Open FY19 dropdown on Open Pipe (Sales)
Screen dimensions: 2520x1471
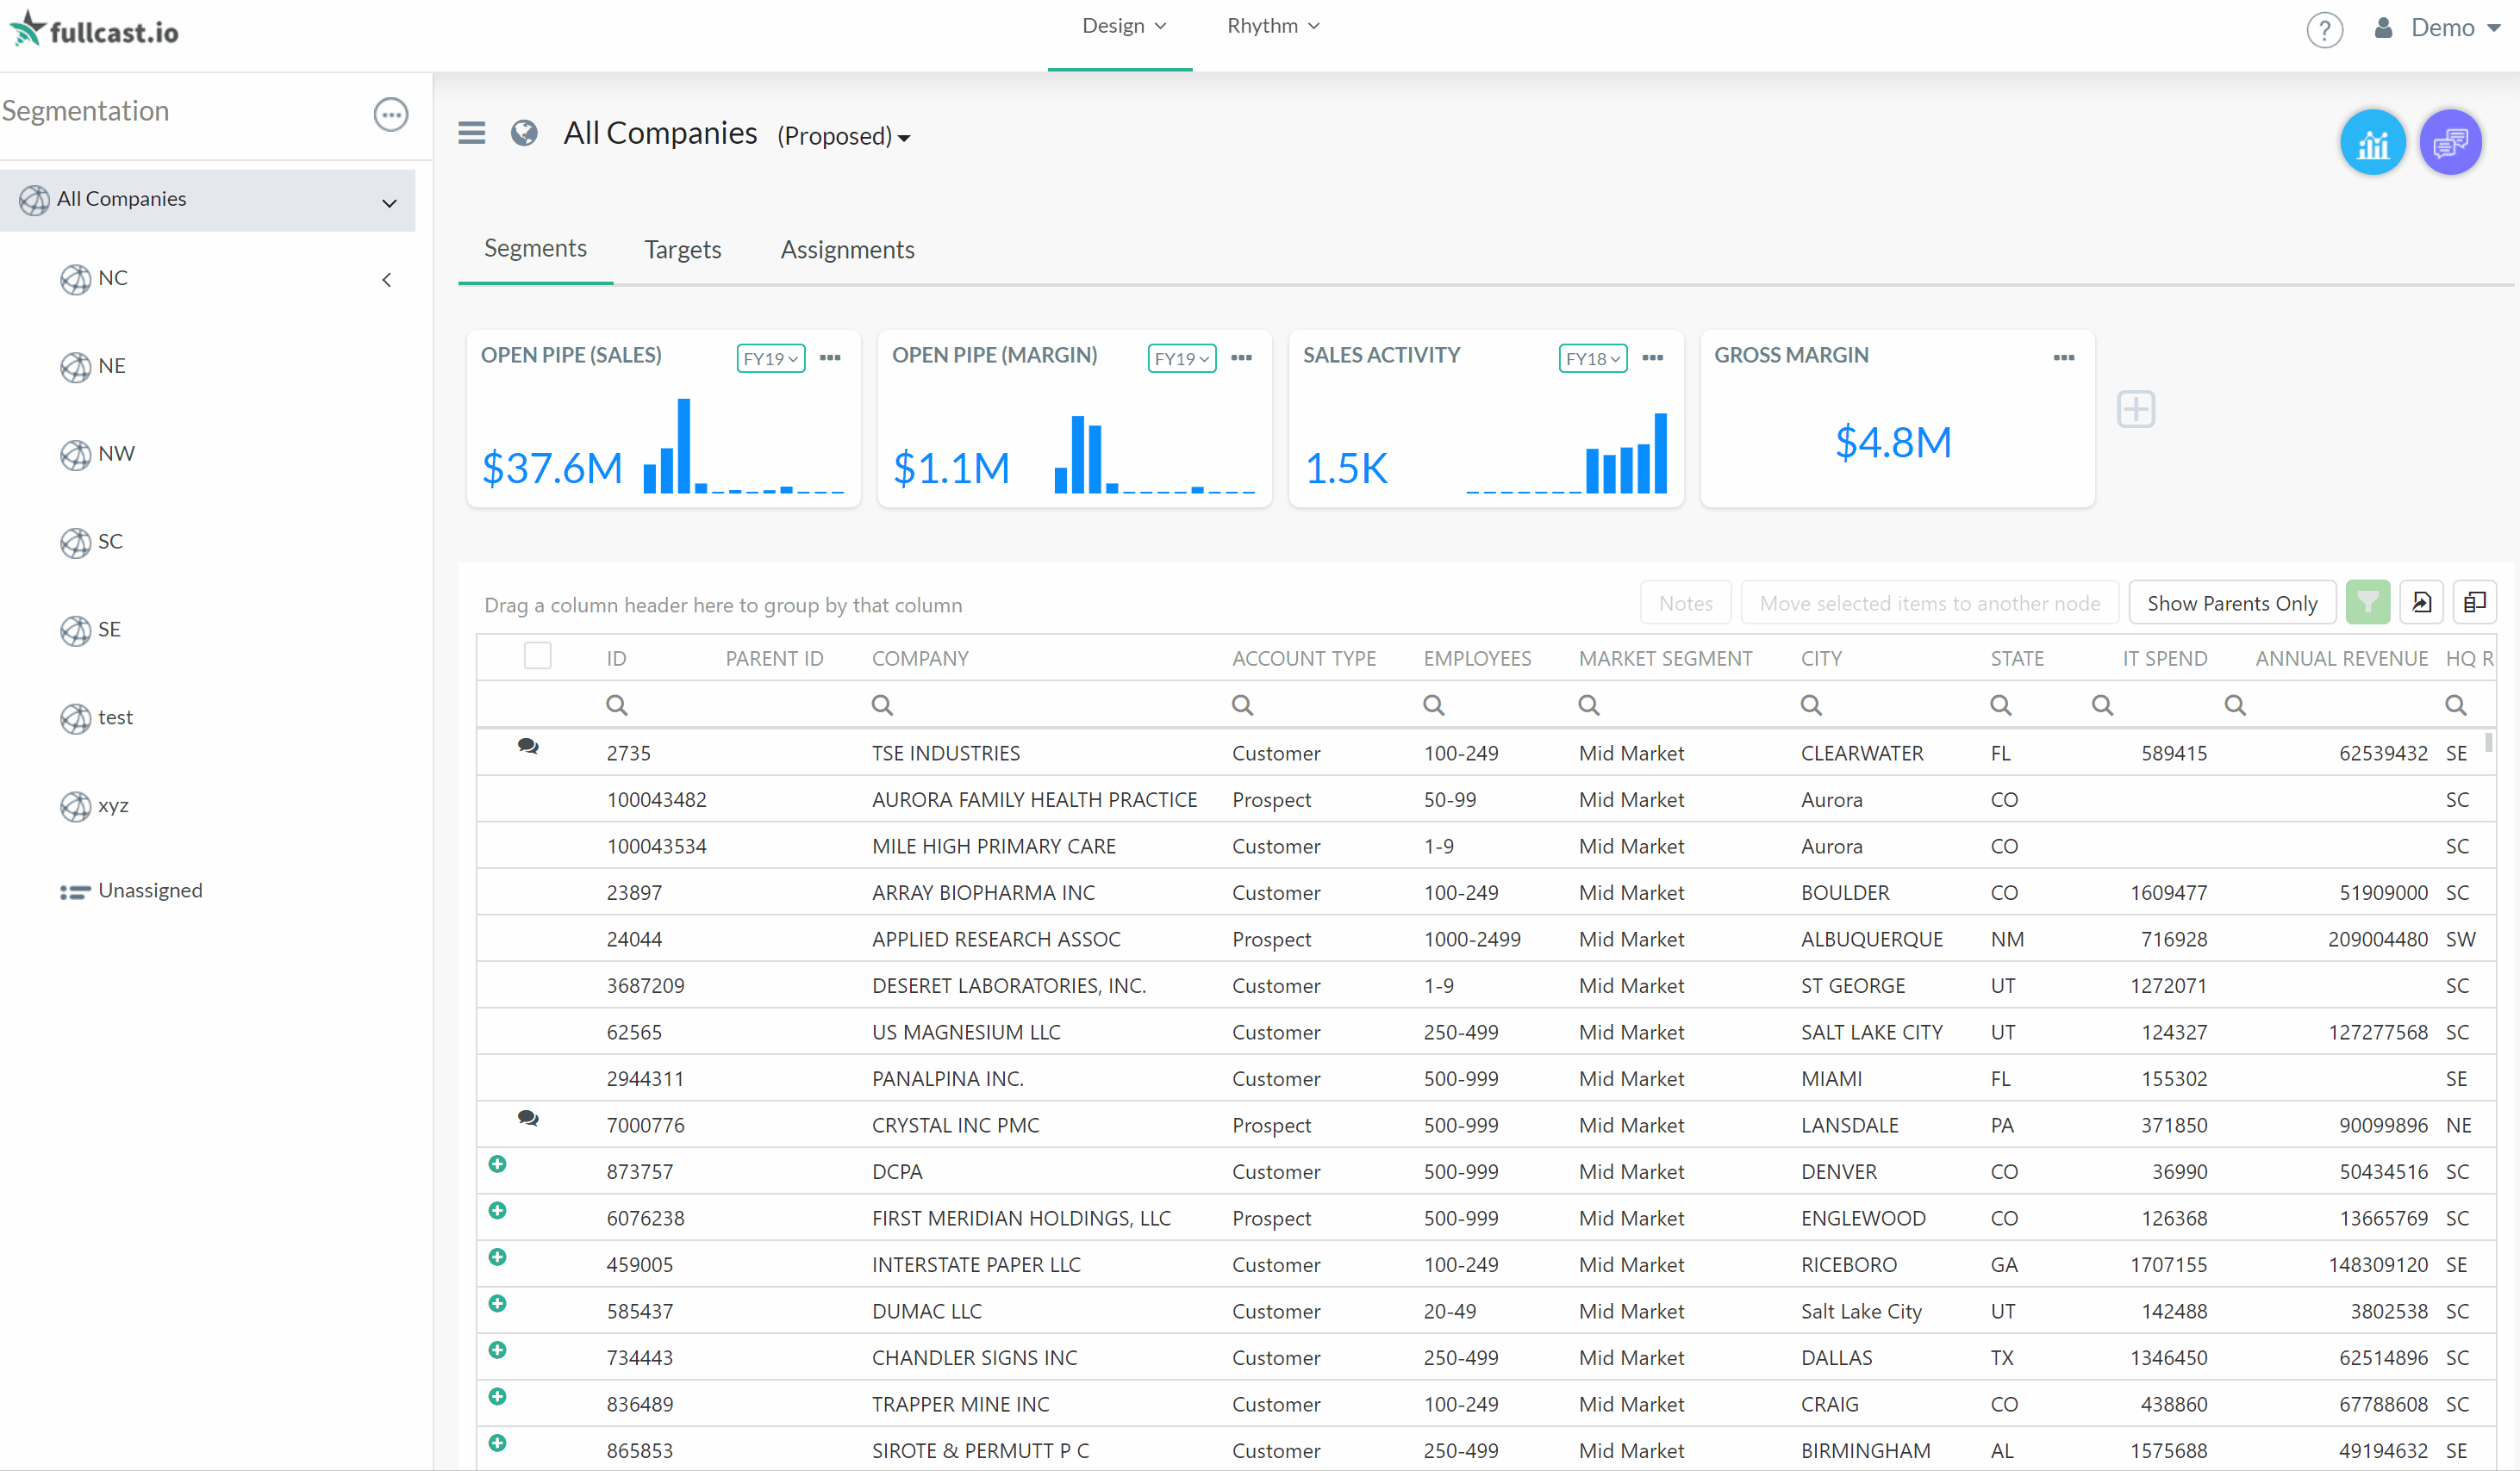[x=770, y=359]
